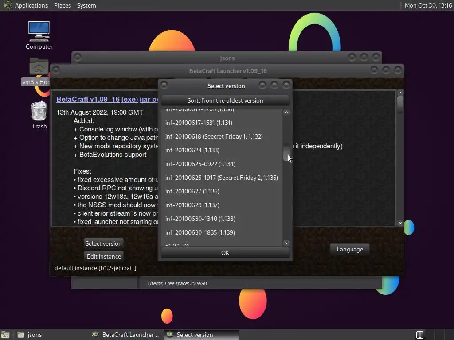Select version inf-20100630-1835 (1.139)
454x340 pixels.
coord(222,232)
